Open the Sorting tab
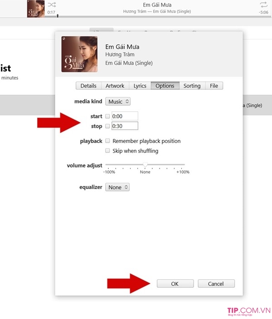This screenshot has width=272, height=319. point(192,86)
